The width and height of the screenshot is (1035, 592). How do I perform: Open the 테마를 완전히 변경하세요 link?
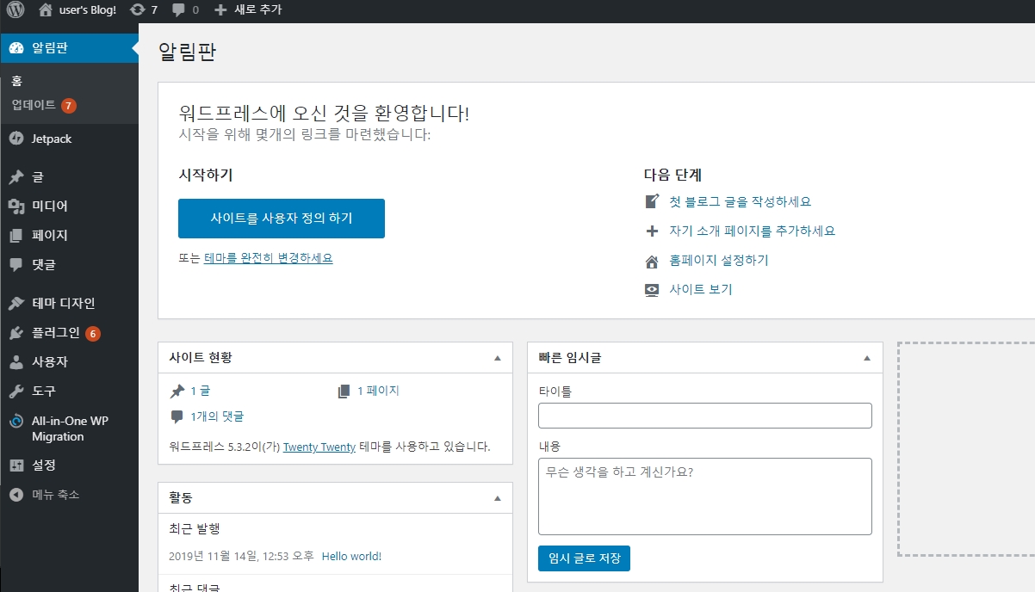tap(269, 258)
